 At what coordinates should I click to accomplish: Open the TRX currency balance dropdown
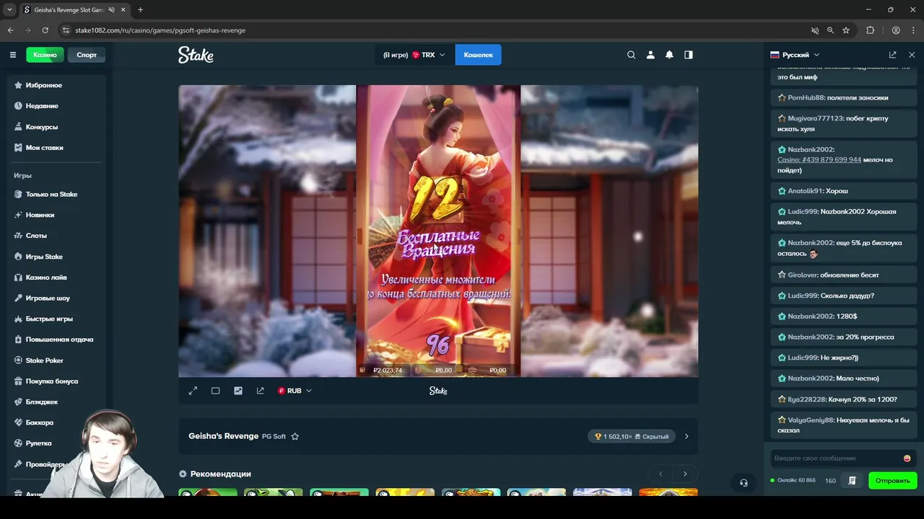coord(414,55)
